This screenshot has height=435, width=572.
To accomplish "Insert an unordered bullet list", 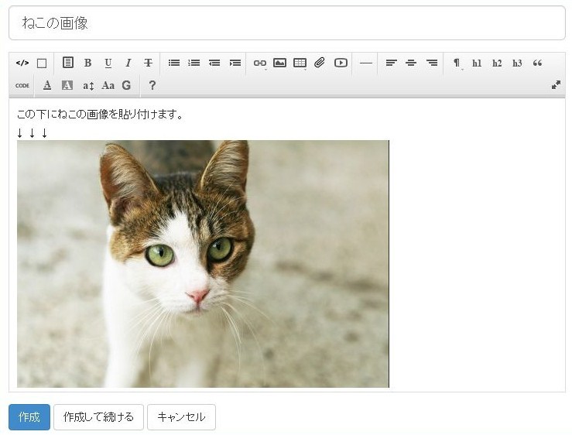I will click(174, 63).
